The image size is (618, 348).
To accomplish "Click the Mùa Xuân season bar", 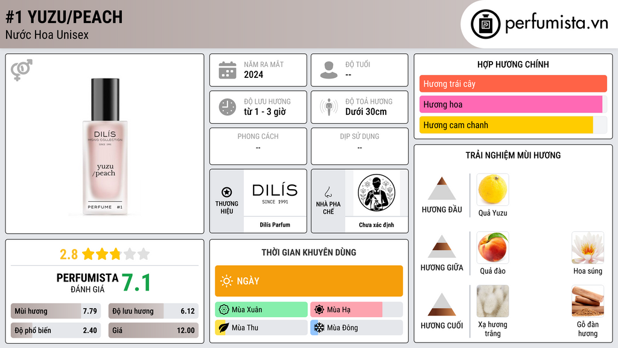I will (x=261, y=310).
